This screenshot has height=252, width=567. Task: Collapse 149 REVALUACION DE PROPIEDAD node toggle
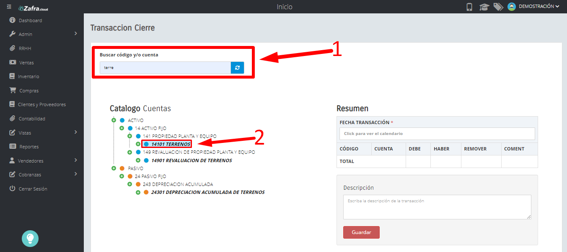click(130, 152)
